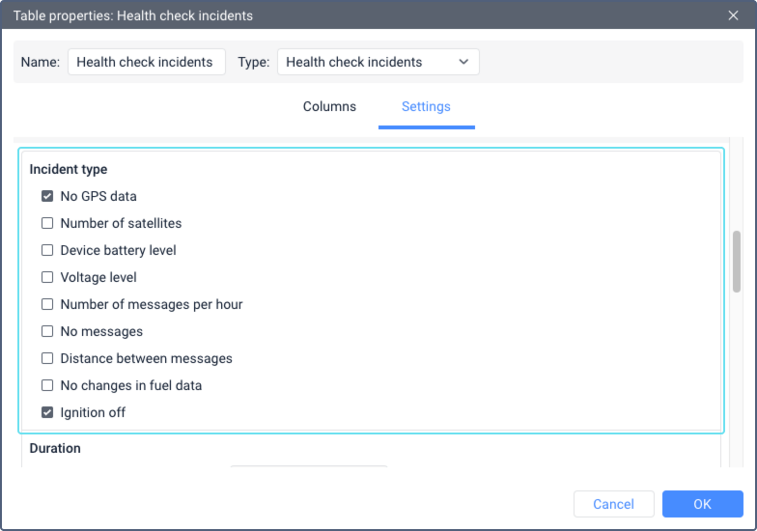Click the Cancel button
This screenshot has width=757, height=531.
(x=614, y=504)
